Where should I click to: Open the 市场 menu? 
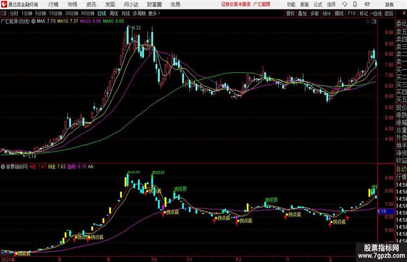72,4
